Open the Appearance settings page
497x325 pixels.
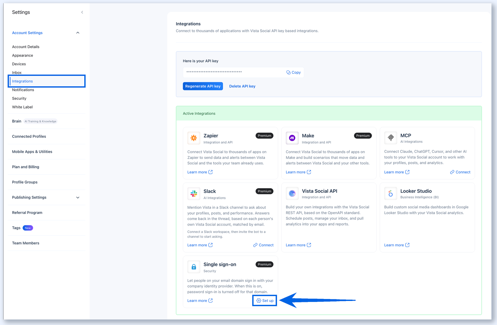22,56
